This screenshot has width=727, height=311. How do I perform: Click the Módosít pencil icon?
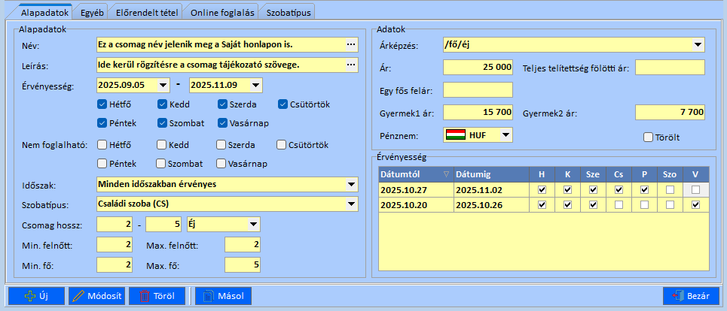pyautogui.click(x=78, y=296)
